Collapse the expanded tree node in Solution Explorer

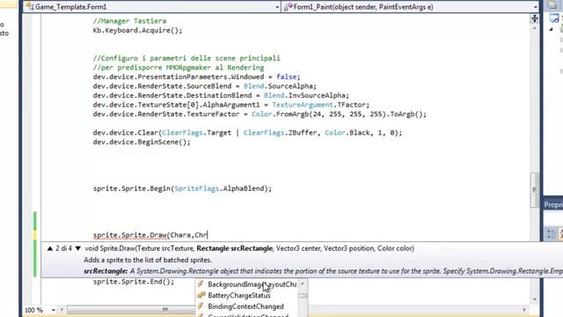(552, 29)
